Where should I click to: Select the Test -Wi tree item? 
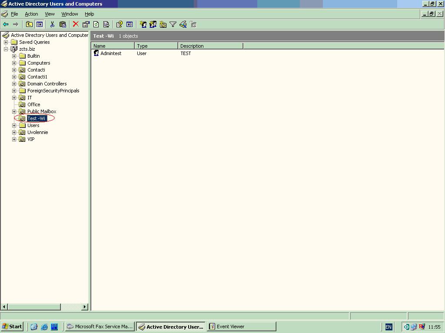click(x=37, y=118)
